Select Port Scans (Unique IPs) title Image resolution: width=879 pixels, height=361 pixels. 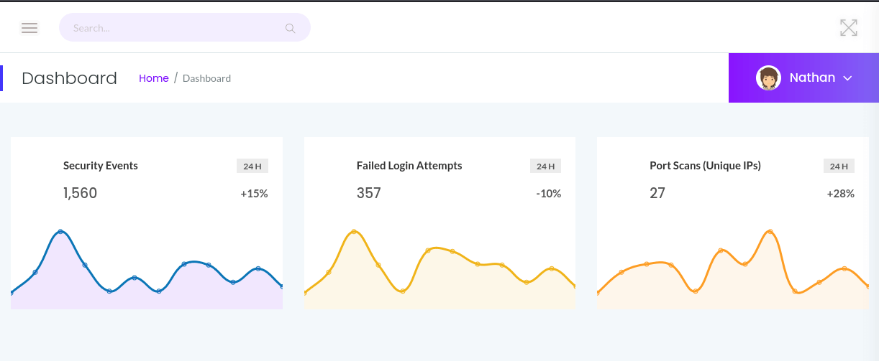point(705,166)
